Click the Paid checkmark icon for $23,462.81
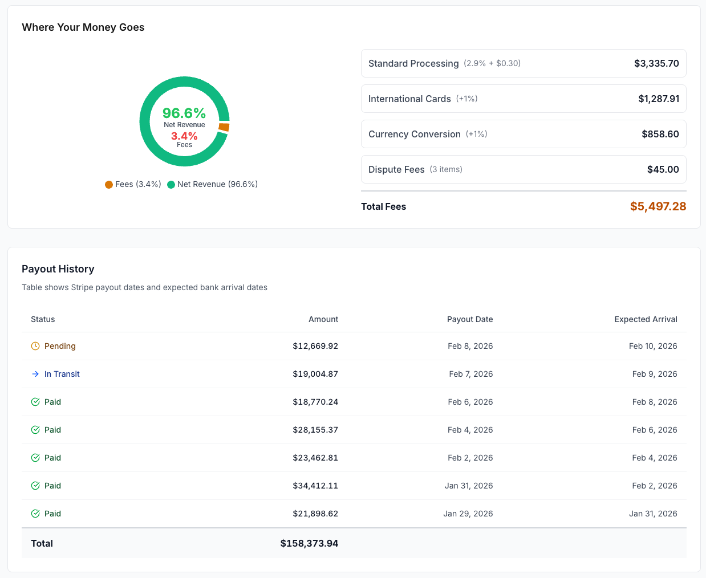Viewport: 706px width, 578px height. coord(35,458)
